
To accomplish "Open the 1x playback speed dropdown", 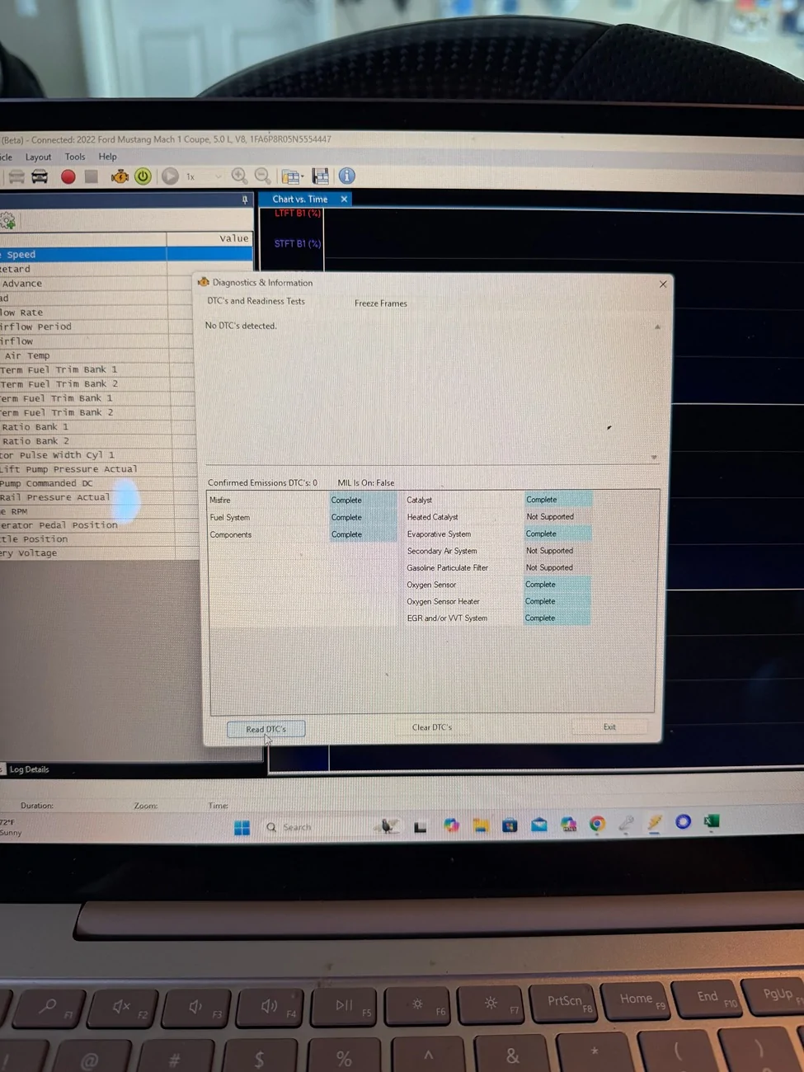I will point(204,176).
